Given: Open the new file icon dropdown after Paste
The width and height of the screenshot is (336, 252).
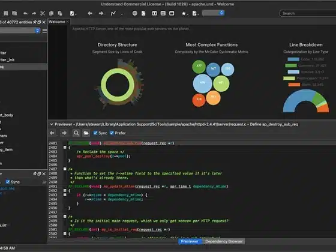Looking at the screenshot, I should (x=73, y=13).
